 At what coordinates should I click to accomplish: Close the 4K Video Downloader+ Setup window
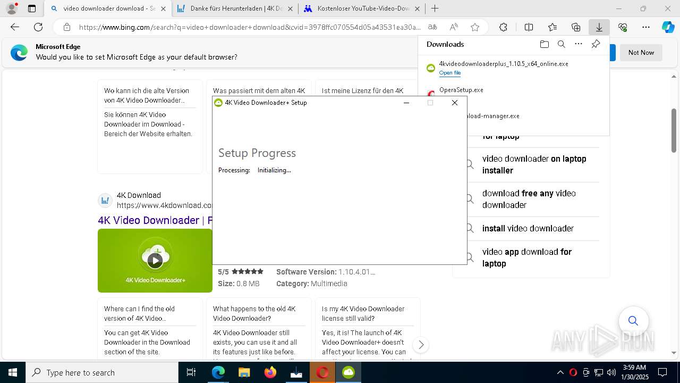point(455,103)
